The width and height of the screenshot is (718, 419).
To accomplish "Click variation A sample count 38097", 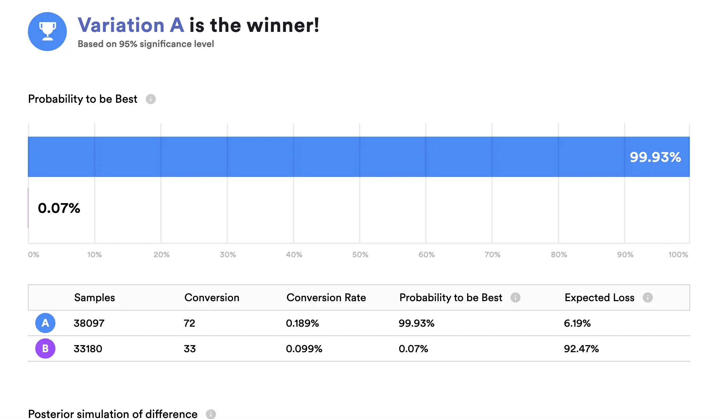I will (x=89, y=323).
